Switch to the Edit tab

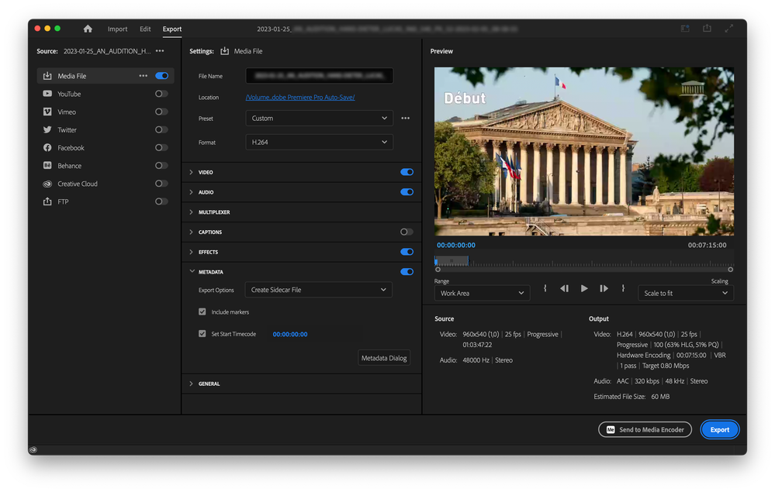(x=145, y=29)
